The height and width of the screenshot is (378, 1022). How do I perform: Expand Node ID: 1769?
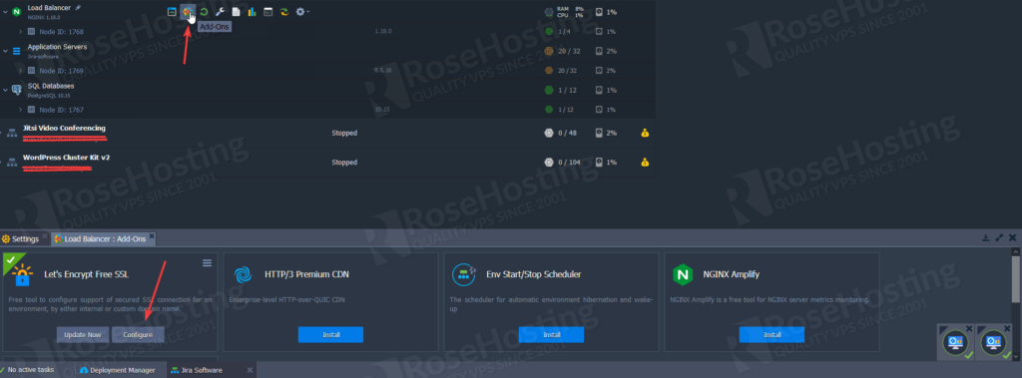tap(21, 71)
